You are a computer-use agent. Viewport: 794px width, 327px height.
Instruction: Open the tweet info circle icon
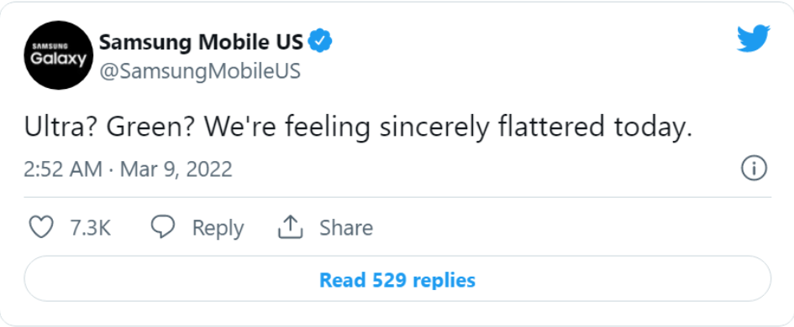[754, 169]
